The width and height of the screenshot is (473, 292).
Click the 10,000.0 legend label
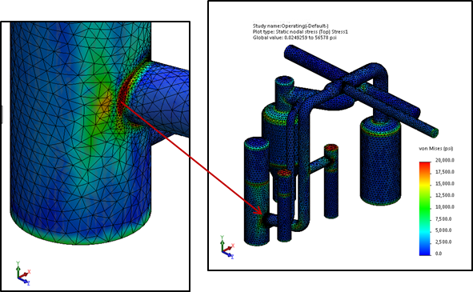pos(445,207)
